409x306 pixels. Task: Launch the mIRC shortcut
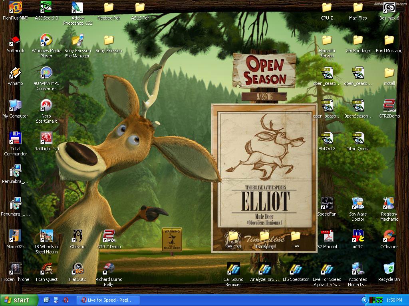coord(358,236)
